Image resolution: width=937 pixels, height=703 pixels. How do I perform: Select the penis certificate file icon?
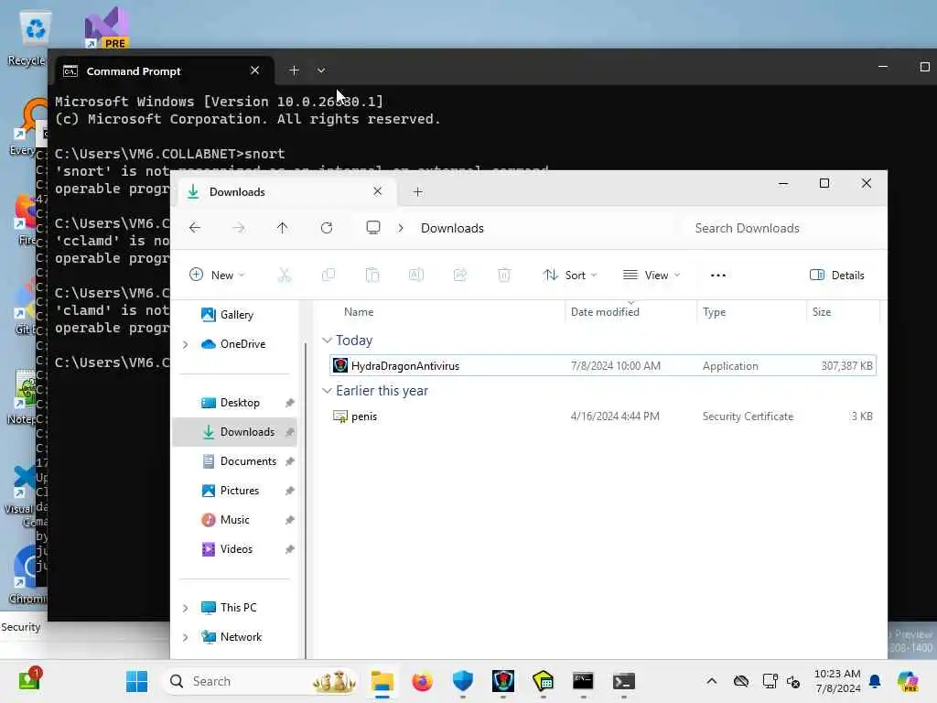[x=340, y=416]
